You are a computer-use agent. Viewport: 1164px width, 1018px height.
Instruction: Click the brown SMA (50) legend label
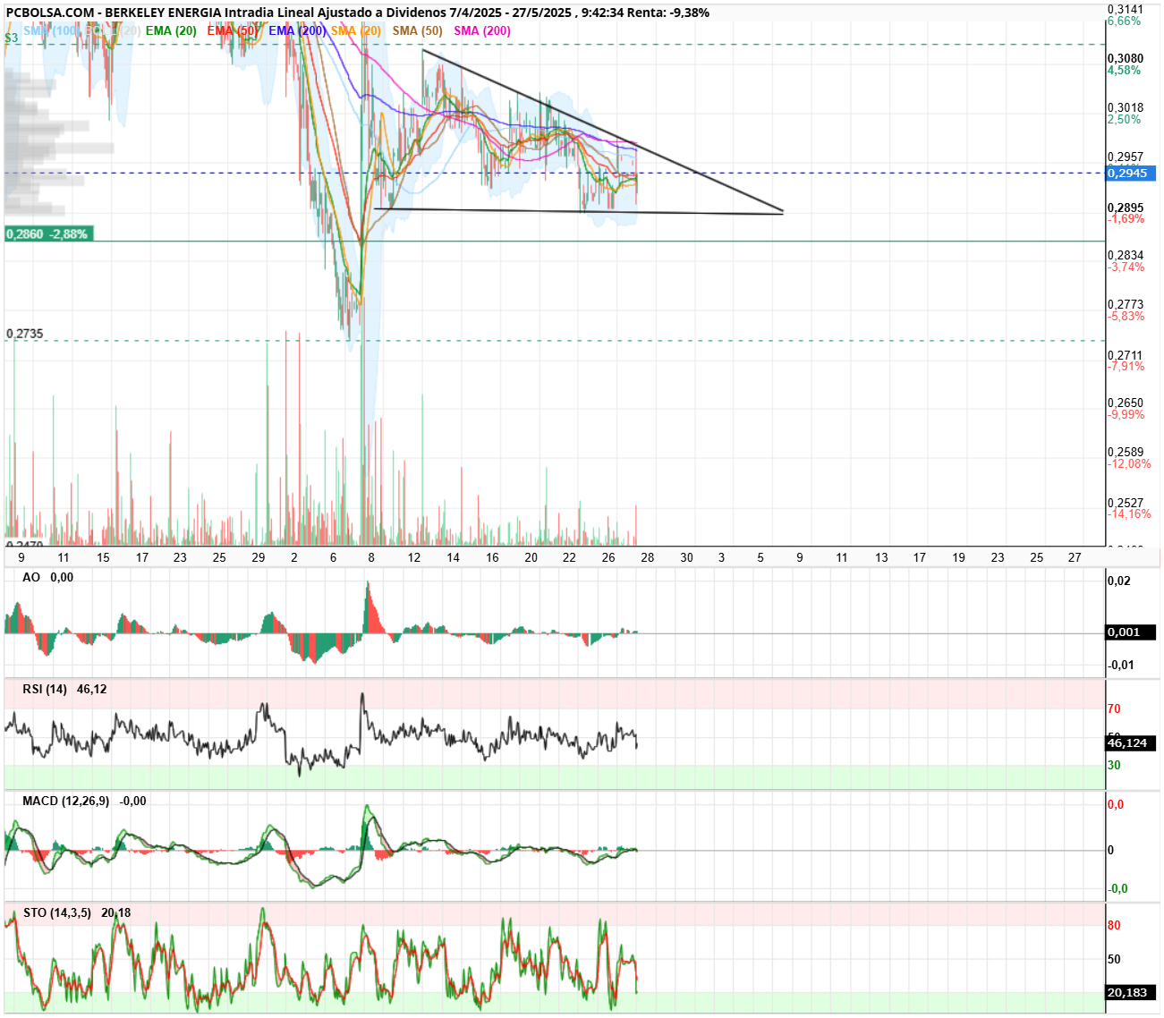pyautogui.click(x=417, y=30)
